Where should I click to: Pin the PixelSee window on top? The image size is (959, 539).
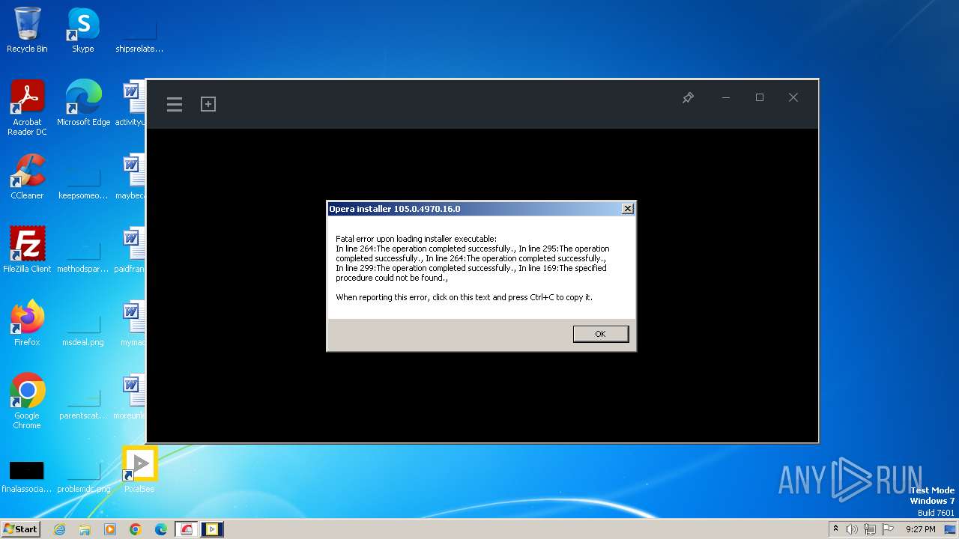(x=688, y=97)
